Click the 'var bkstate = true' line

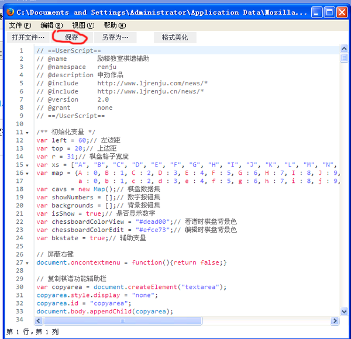point(91,238)
